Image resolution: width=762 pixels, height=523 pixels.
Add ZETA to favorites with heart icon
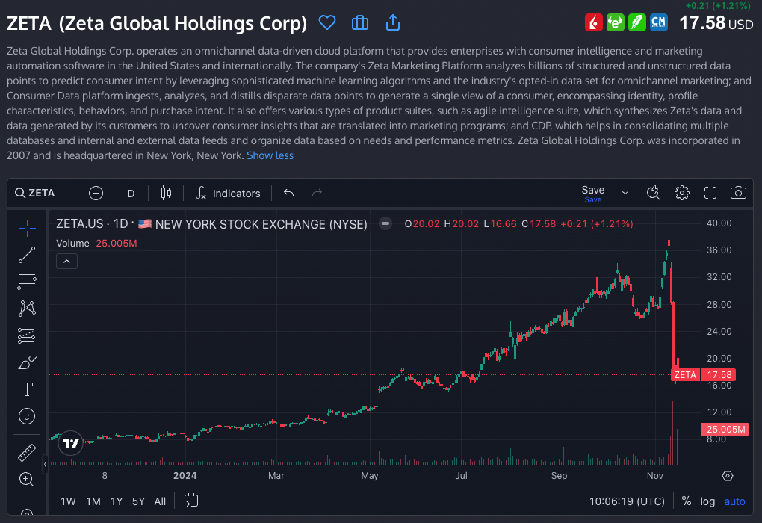(327, 22)
